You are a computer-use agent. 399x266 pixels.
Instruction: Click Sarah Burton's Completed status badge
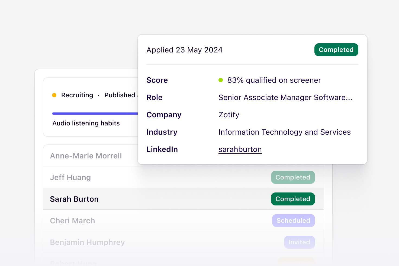click(293, 199)
